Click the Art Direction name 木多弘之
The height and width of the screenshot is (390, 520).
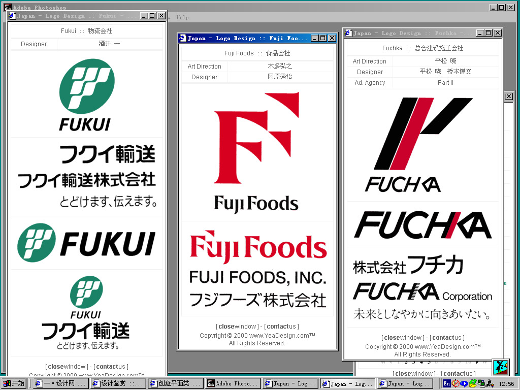click(x=280, y=66)
